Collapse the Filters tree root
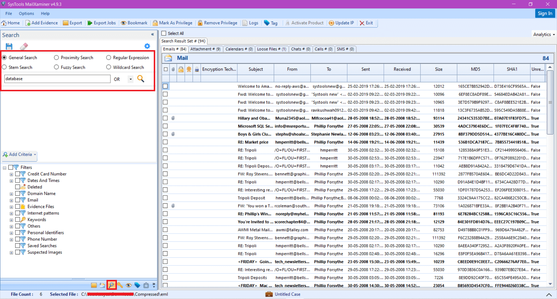 coord(5,168)
